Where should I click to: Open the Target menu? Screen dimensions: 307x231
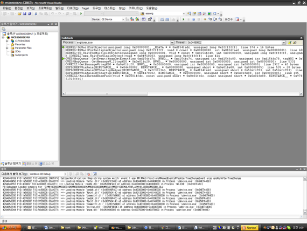point(85,8)
